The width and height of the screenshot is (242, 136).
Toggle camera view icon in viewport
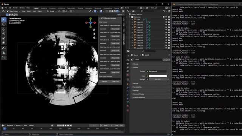94,37
